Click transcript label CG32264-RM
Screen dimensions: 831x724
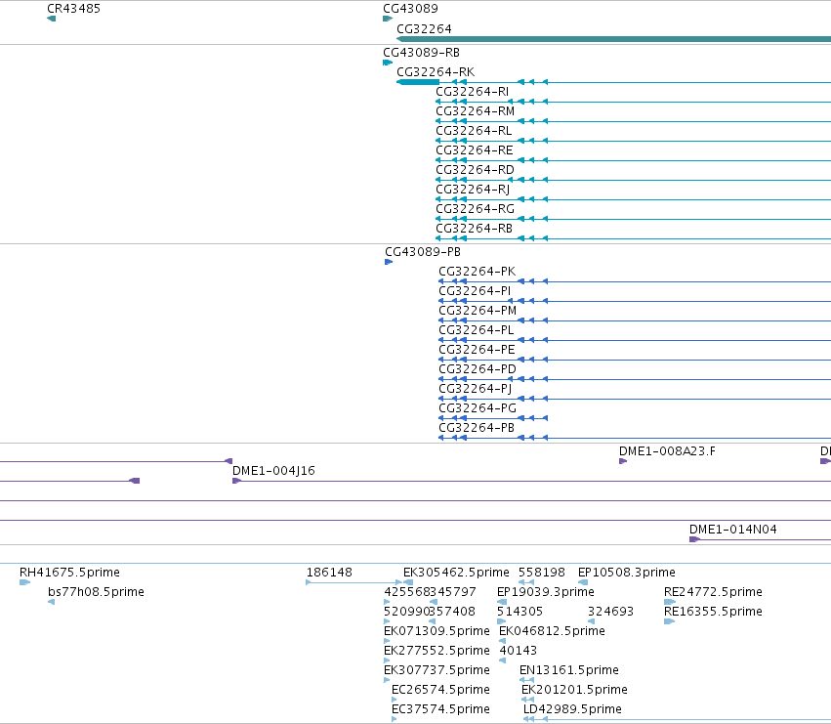pos(475,111)
